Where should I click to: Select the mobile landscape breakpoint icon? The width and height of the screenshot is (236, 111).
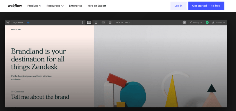[103, 23]
